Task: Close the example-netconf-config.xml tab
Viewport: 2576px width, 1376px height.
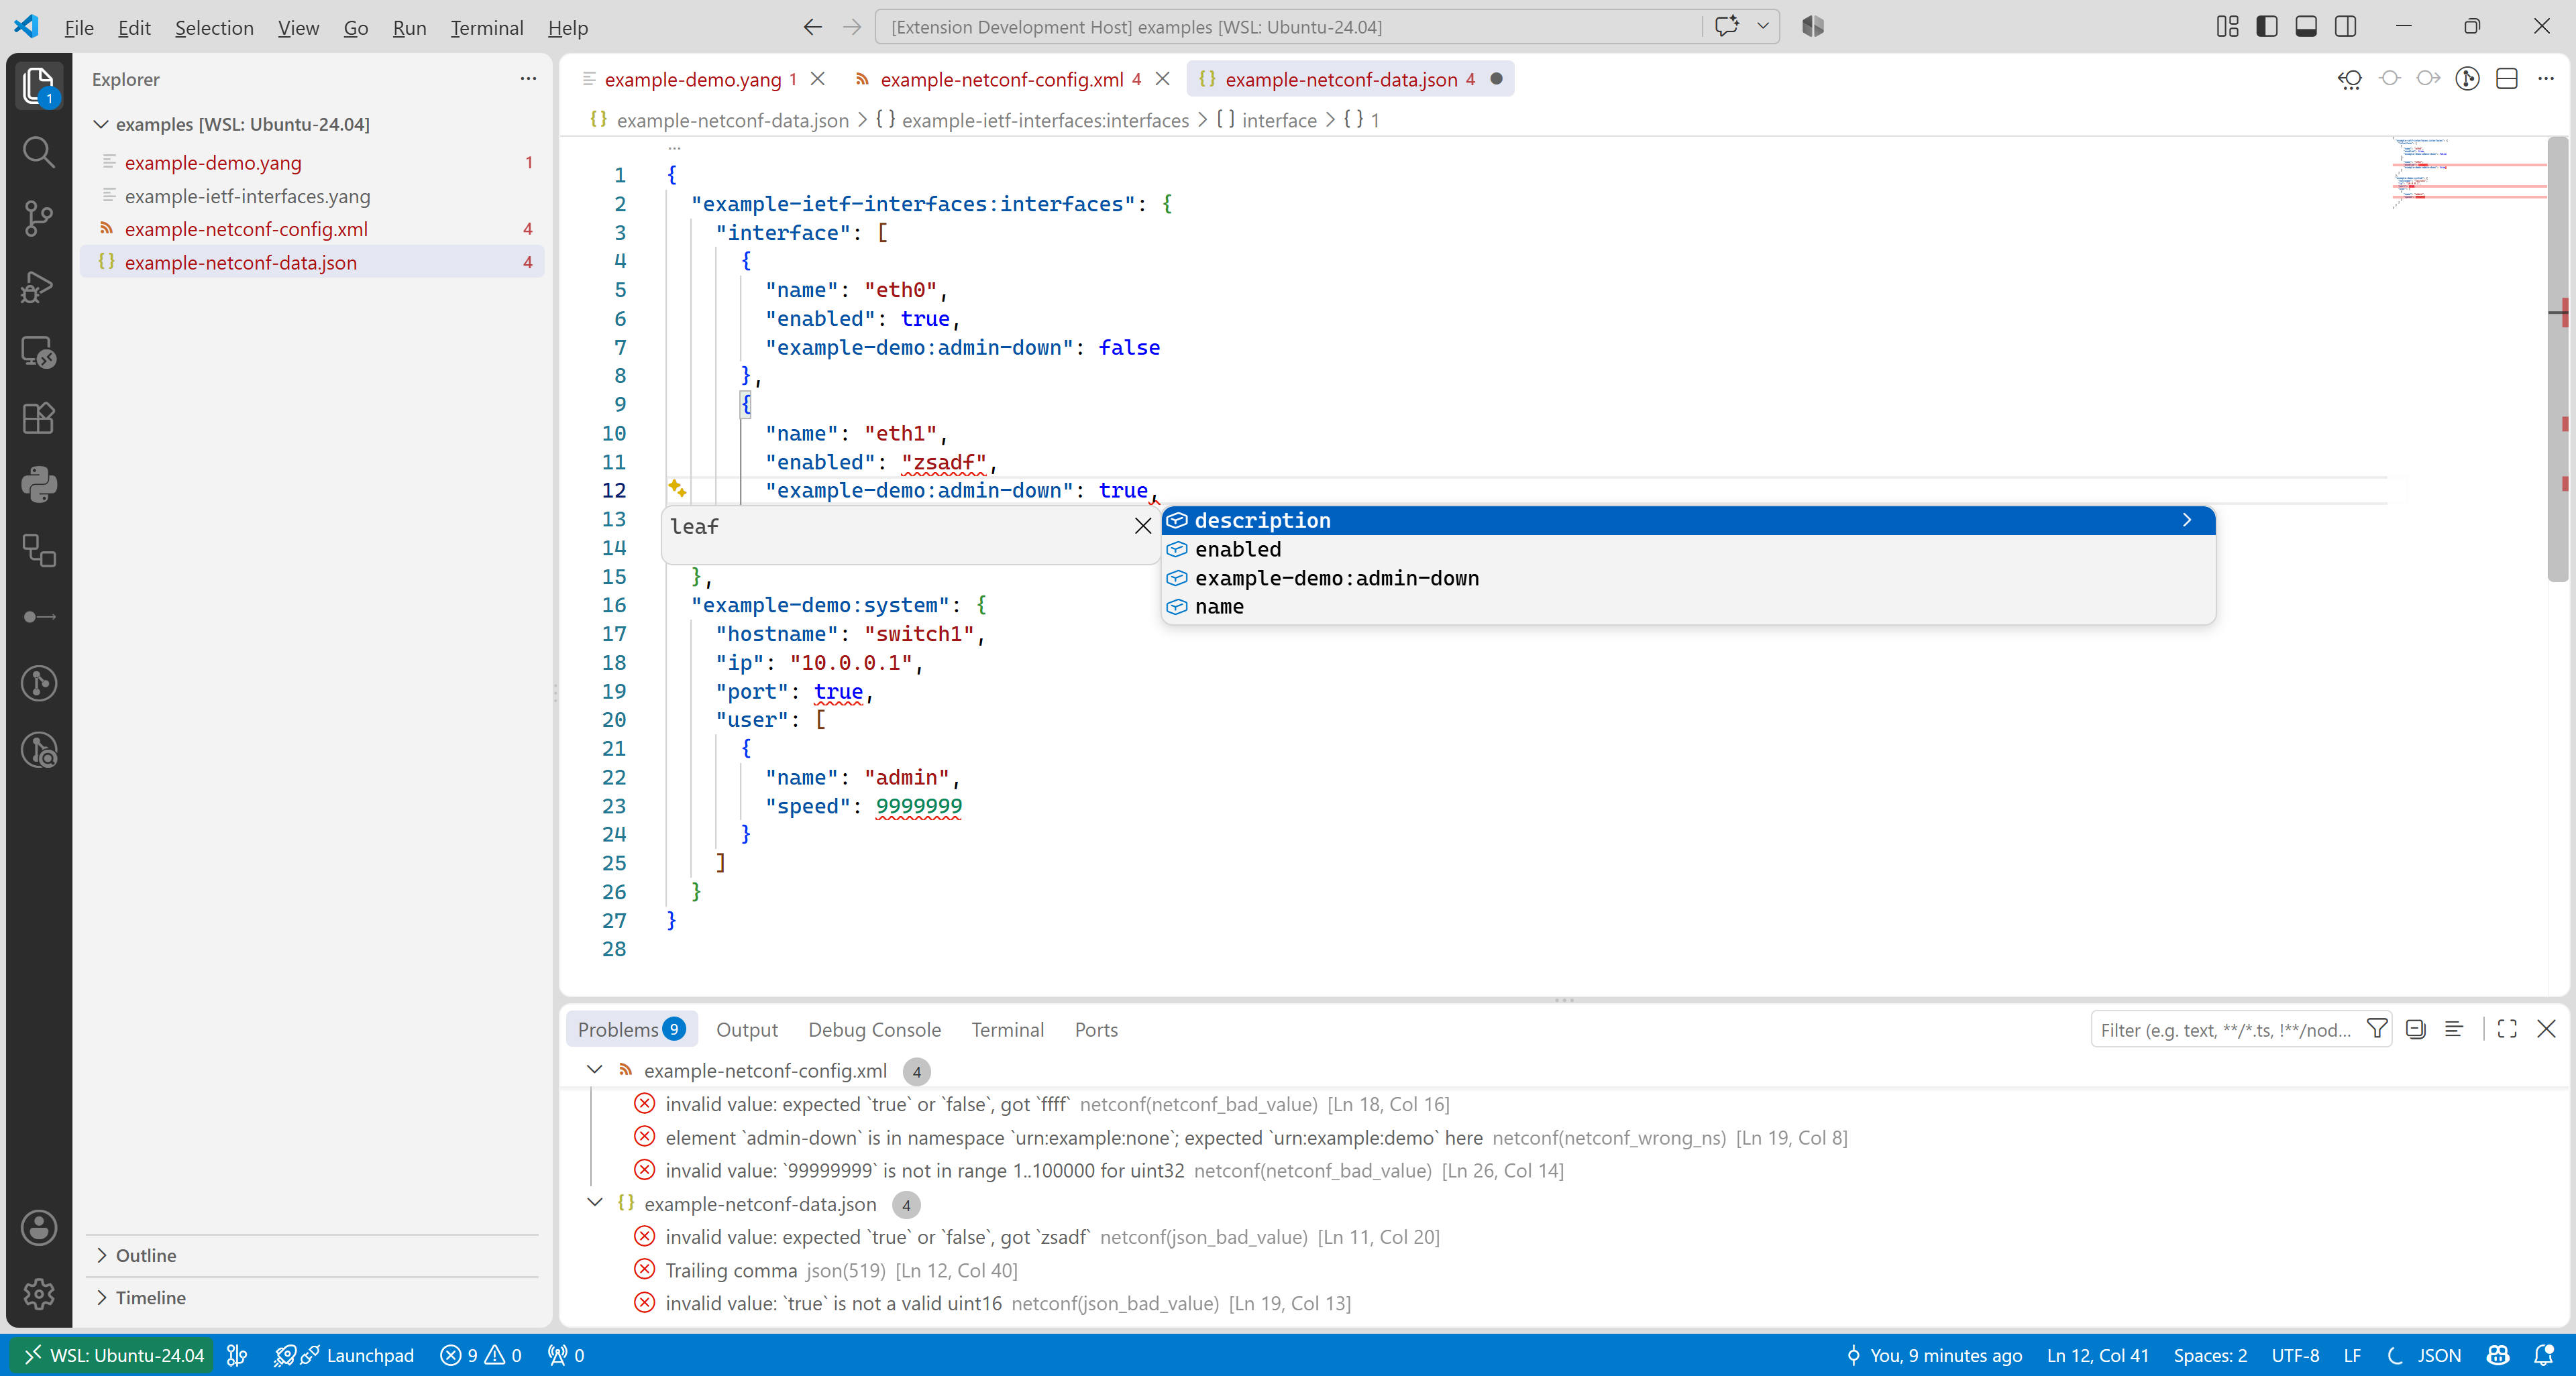Action: pyautogui.click(x=1162, y=79)
